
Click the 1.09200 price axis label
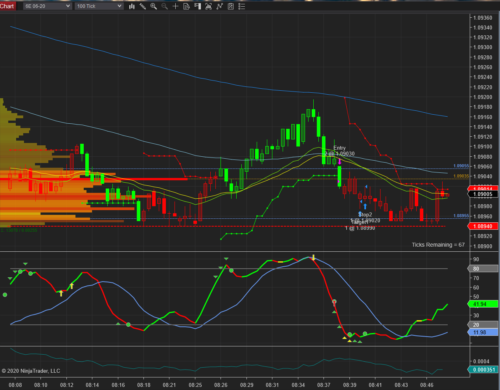[482, 97]
